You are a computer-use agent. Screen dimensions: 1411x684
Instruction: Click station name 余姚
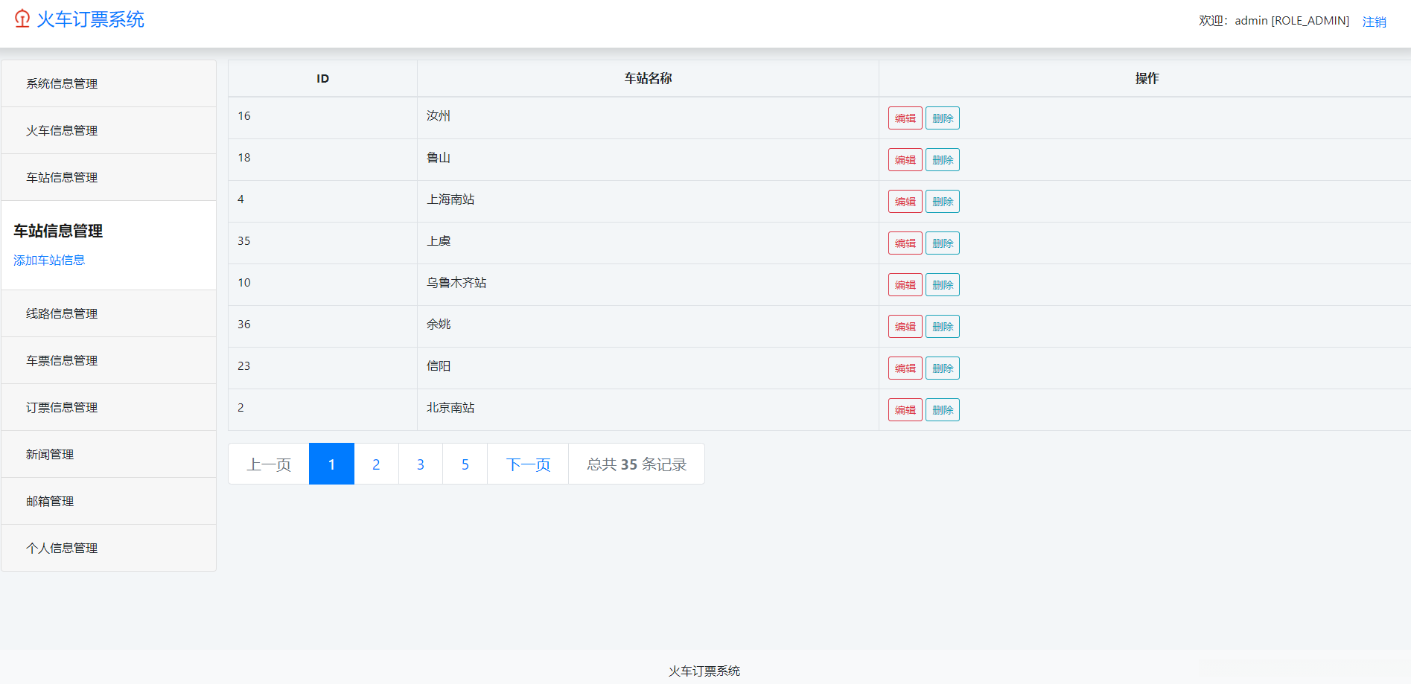pos(439,325)
